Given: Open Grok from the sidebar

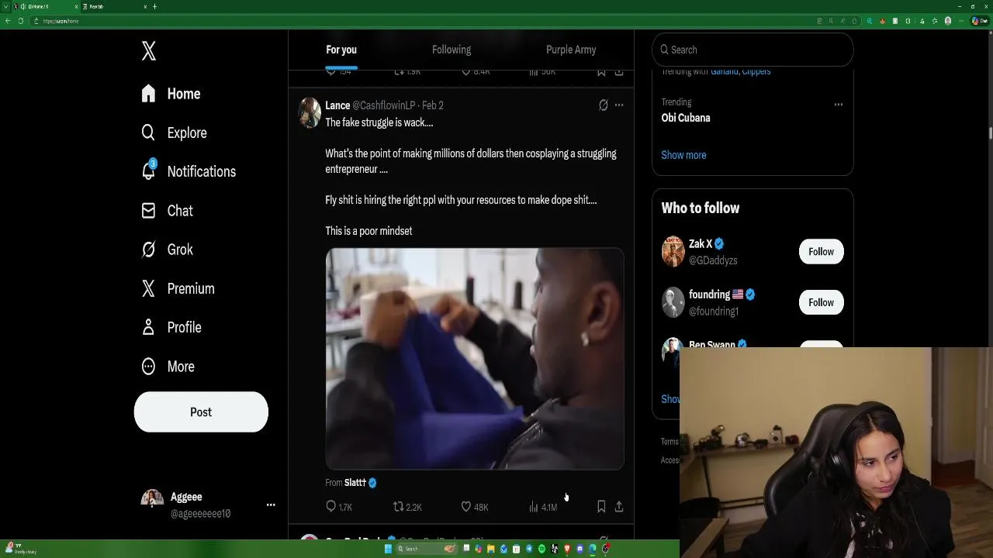Looking at the screenshot, I should coord(167,250).
